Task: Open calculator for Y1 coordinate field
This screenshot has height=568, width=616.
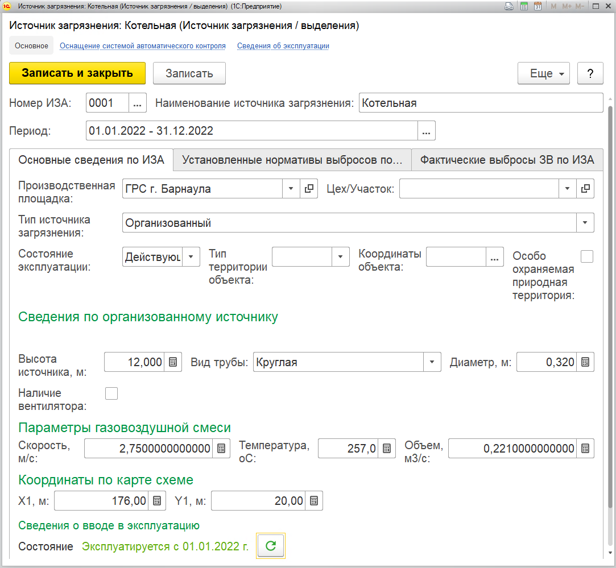Action: tap(314, 500)
